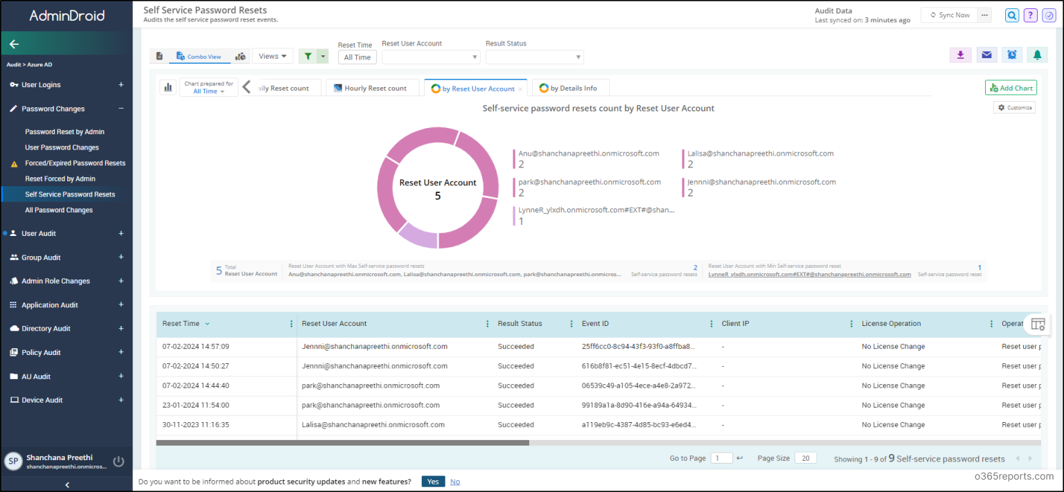Screen dimensions: 1064x492
Task: Collapse the sidebar with the bottom chevron
Action: [66, 485]
